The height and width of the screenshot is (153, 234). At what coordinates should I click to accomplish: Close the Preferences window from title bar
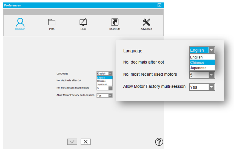pyautogui.click(x=159, y=5)
